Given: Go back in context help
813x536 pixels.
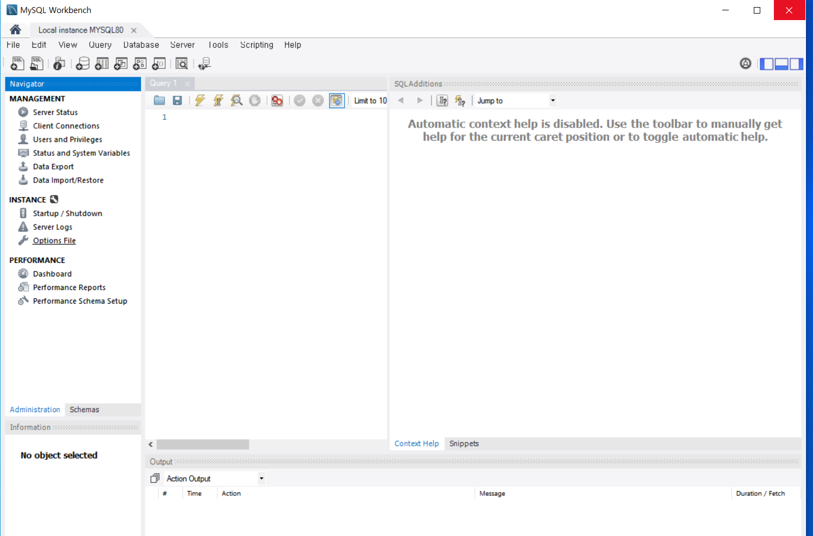Looking at the screenshot, I should click(401, 100).
